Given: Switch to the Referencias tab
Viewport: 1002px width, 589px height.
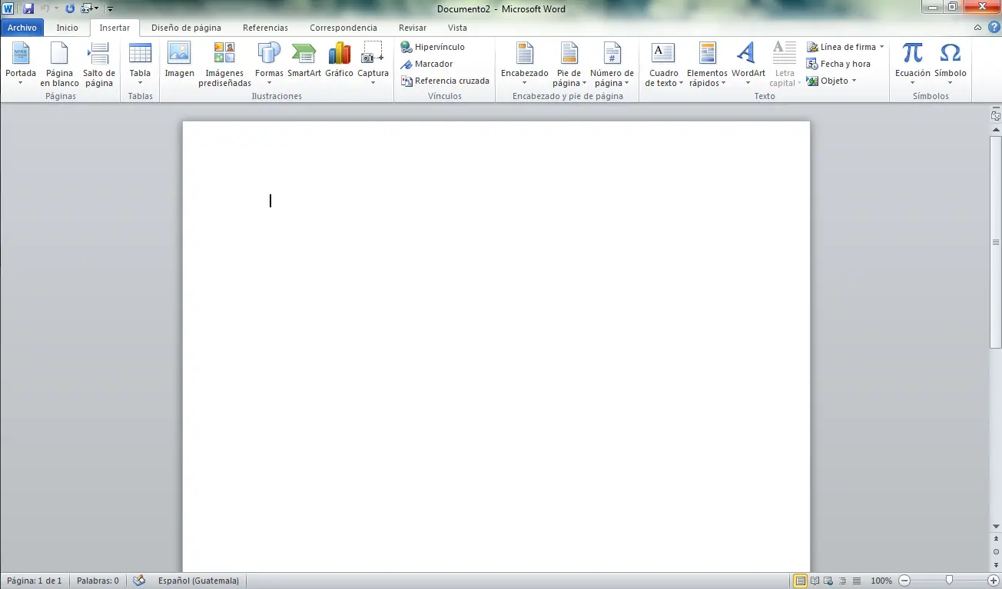Looking at the screenshot, I should pos(265,28).
